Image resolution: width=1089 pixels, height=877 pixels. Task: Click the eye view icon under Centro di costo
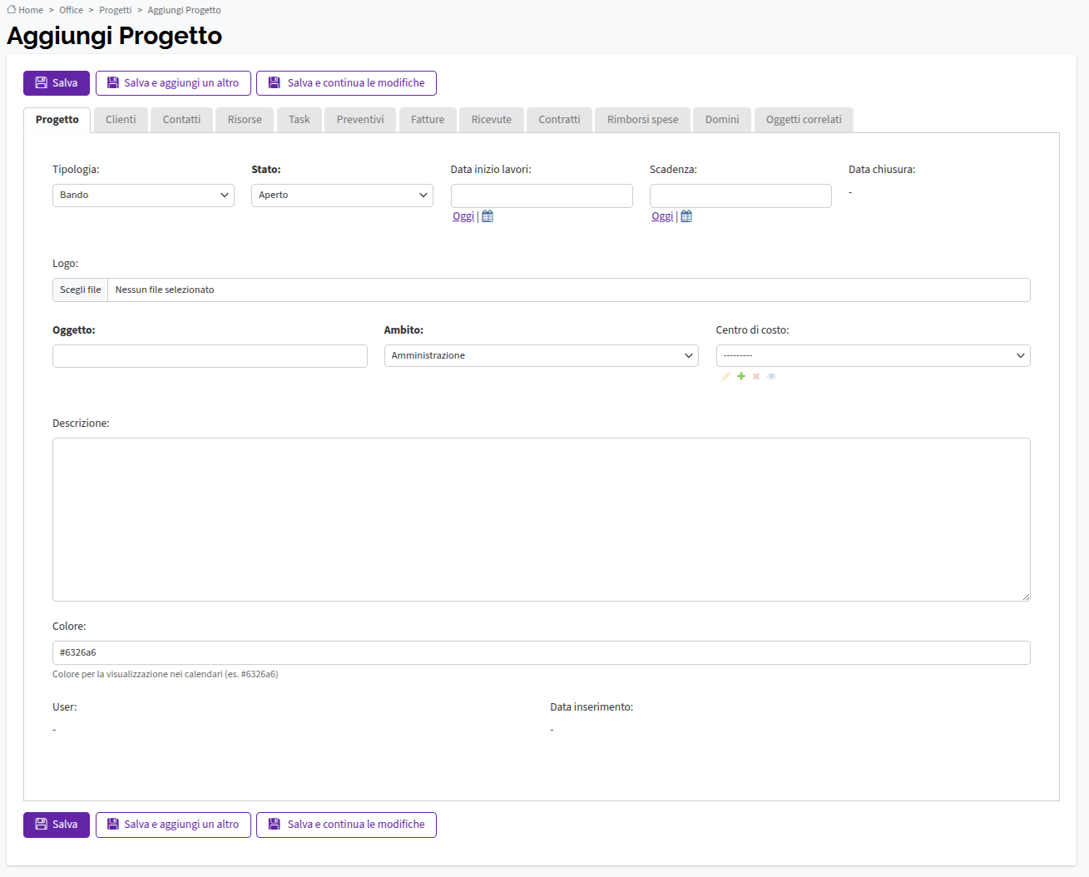tap(771, 376)
